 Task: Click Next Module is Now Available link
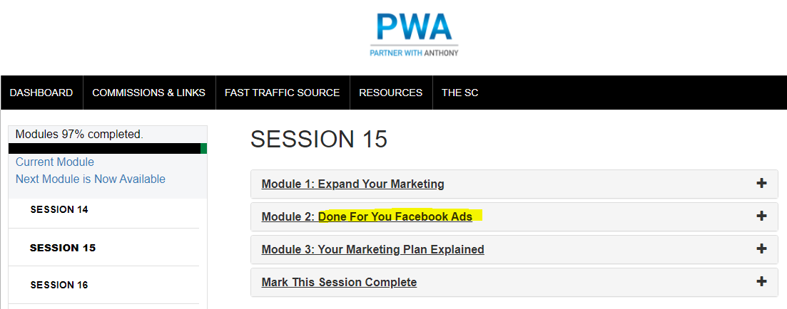(x=91, y=179)
